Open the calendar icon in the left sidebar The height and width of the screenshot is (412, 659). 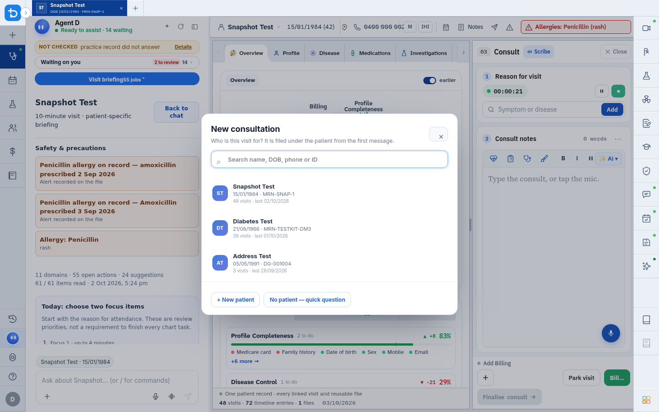12,81
